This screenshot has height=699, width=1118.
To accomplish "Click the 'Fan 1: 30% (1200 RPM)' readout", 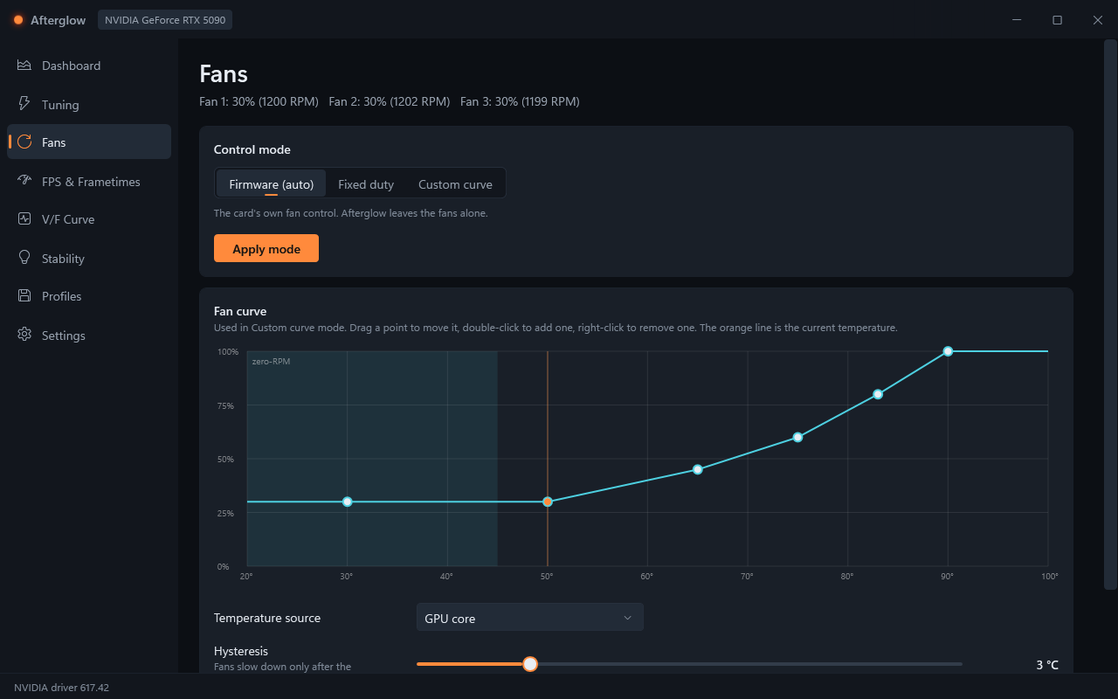I will pos(259,101).
